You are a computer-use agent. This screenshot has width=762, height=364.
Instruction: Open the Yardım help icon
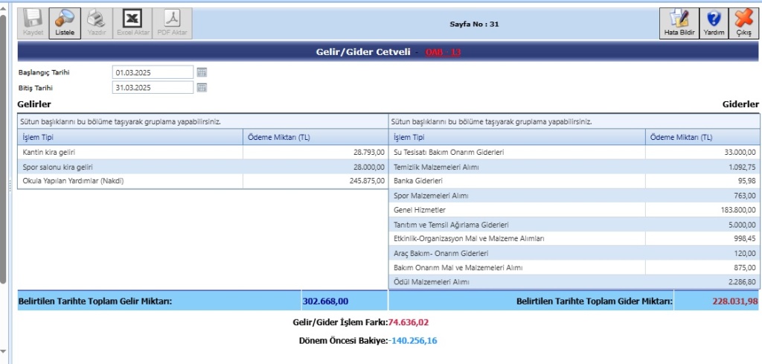tap(714, 19)
